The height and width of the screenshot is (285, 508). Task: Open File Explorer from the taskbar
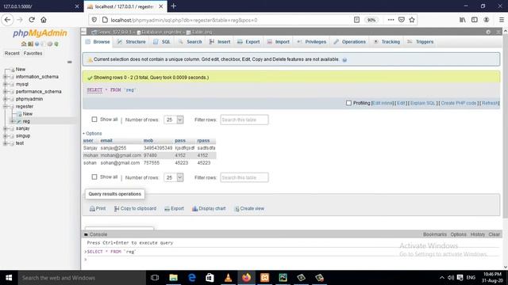[x=173, y=278]
